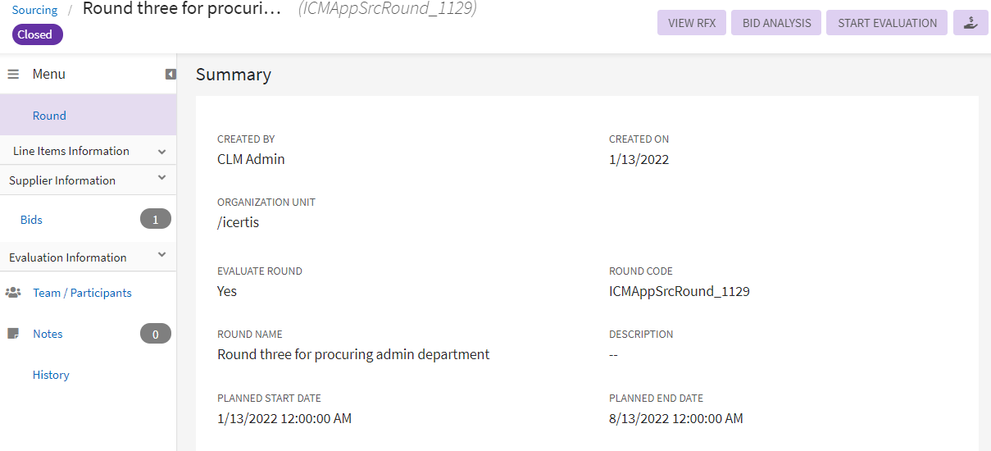Screen dimensions: 991x451
Task: Click the Notes count badge
Action: pos(155,334)
